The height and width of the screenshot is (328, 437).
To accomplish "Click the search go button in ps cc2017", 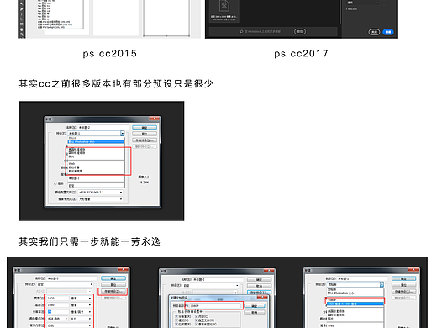I will click(300, 31).
